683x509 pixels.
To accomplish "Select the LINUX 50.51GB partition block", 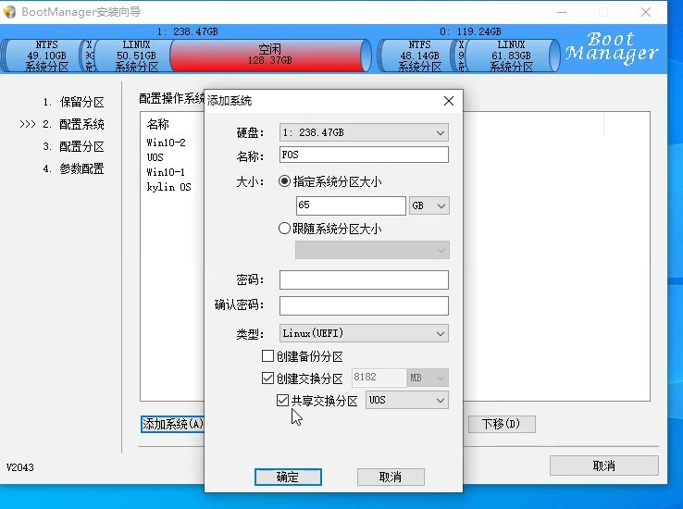I will (133, 56).
